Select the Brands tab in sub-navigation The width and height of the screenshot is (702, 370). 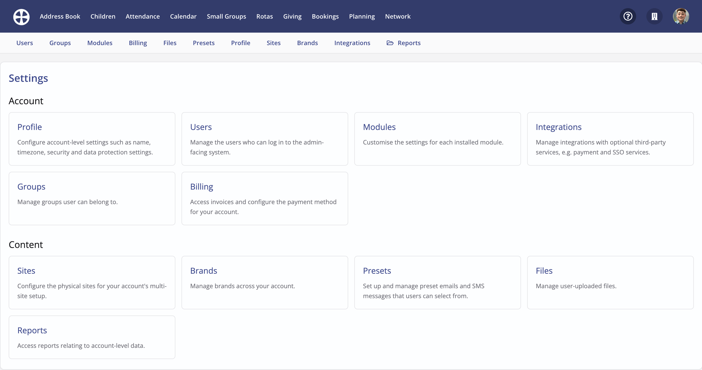click(307, 43)
